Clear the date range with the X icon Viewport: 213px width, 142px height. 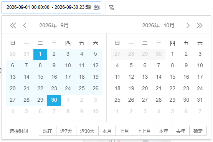pos(89,7)
